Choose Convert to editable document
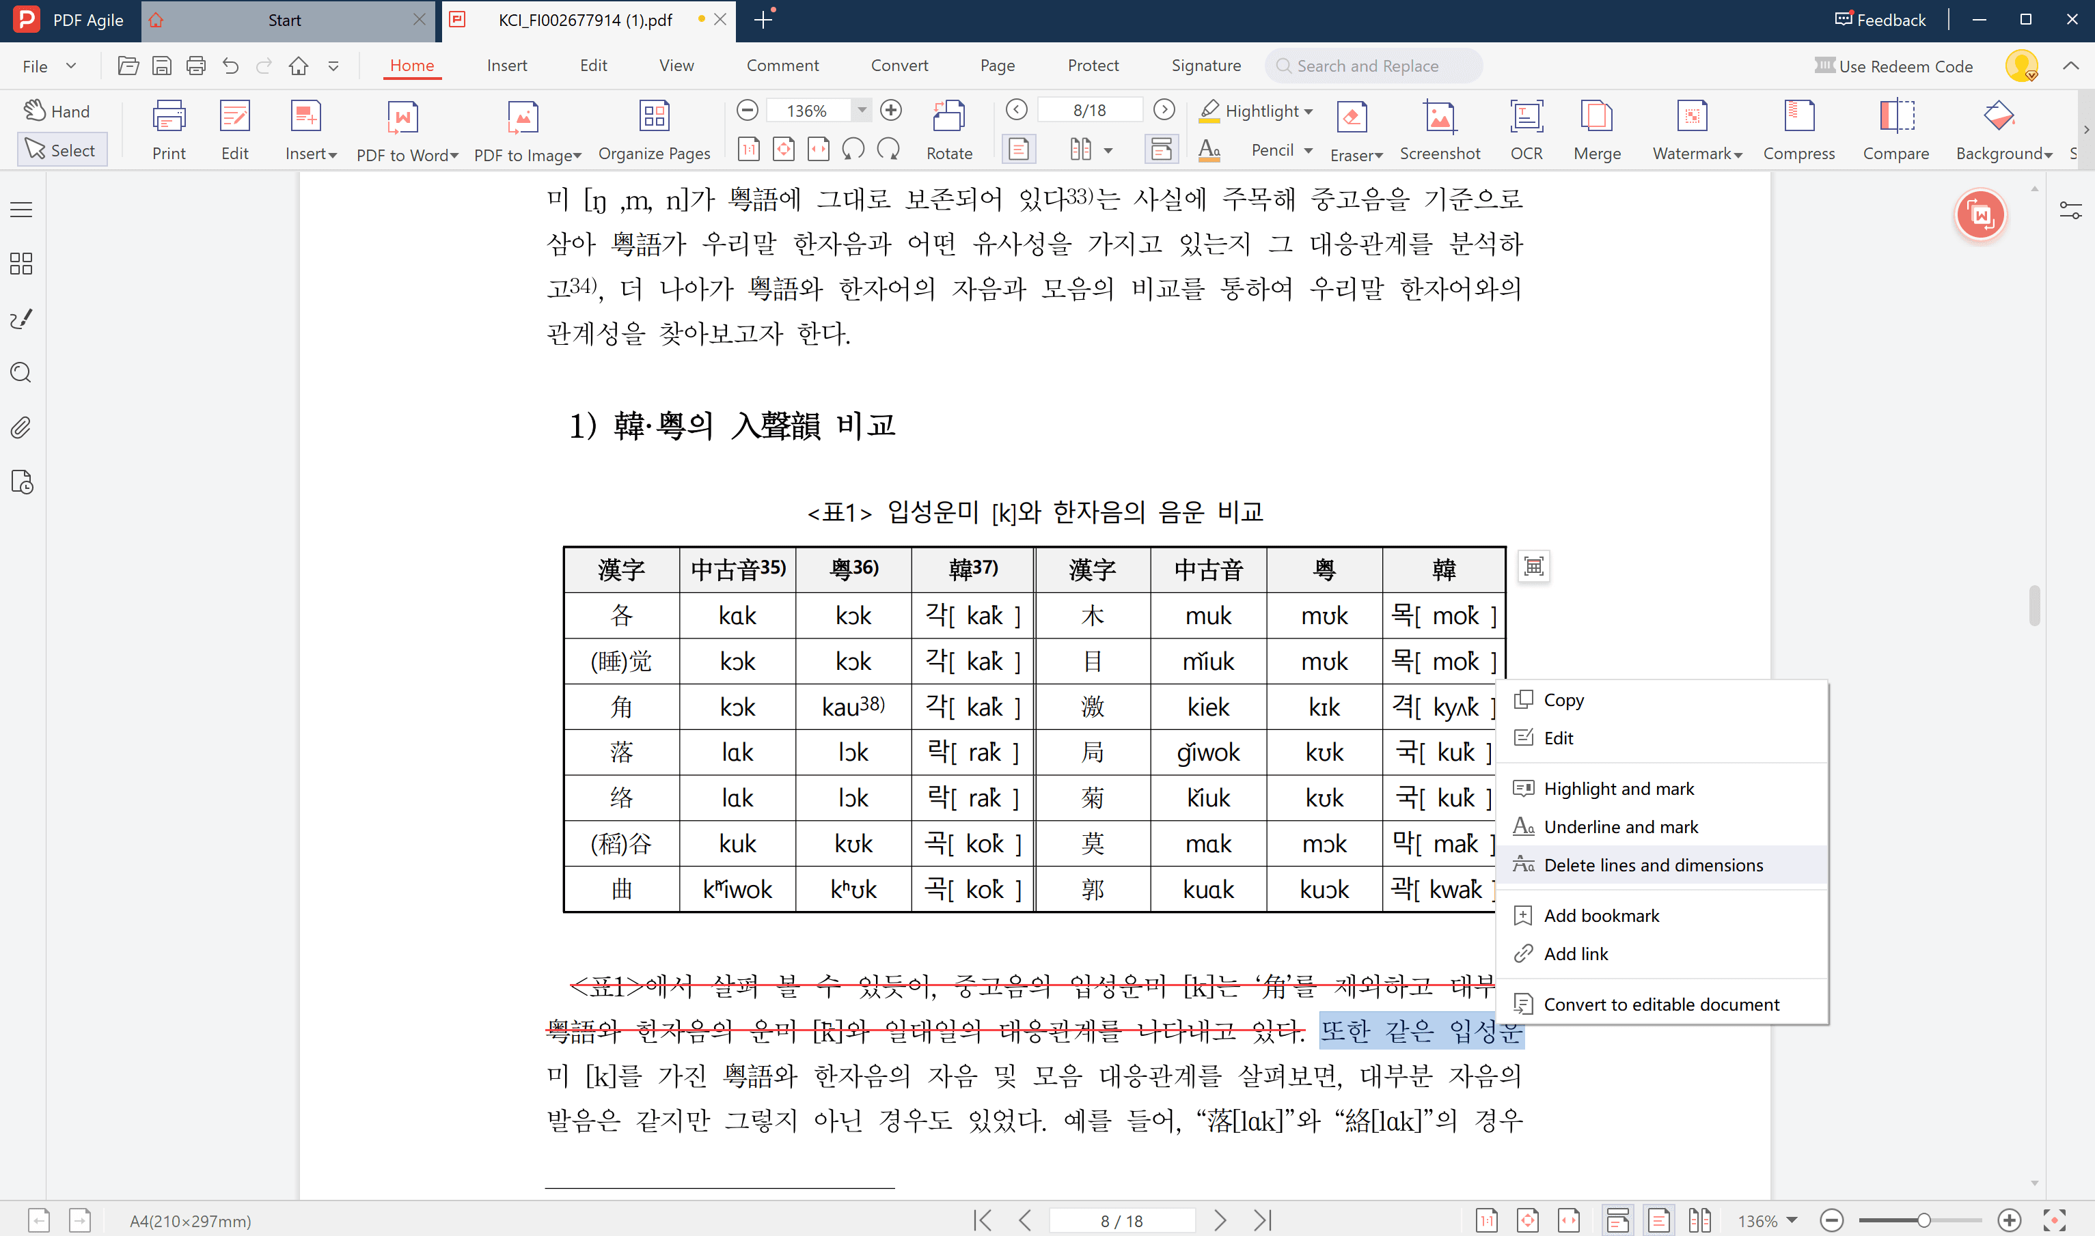2095x1236 pixels. tap(1662, 1005)
